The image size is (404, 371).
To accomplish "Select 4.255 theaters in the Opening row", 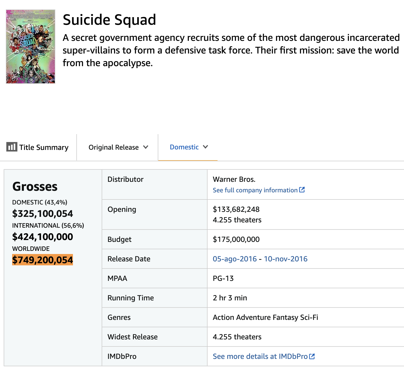I will (x=237, y=220).
